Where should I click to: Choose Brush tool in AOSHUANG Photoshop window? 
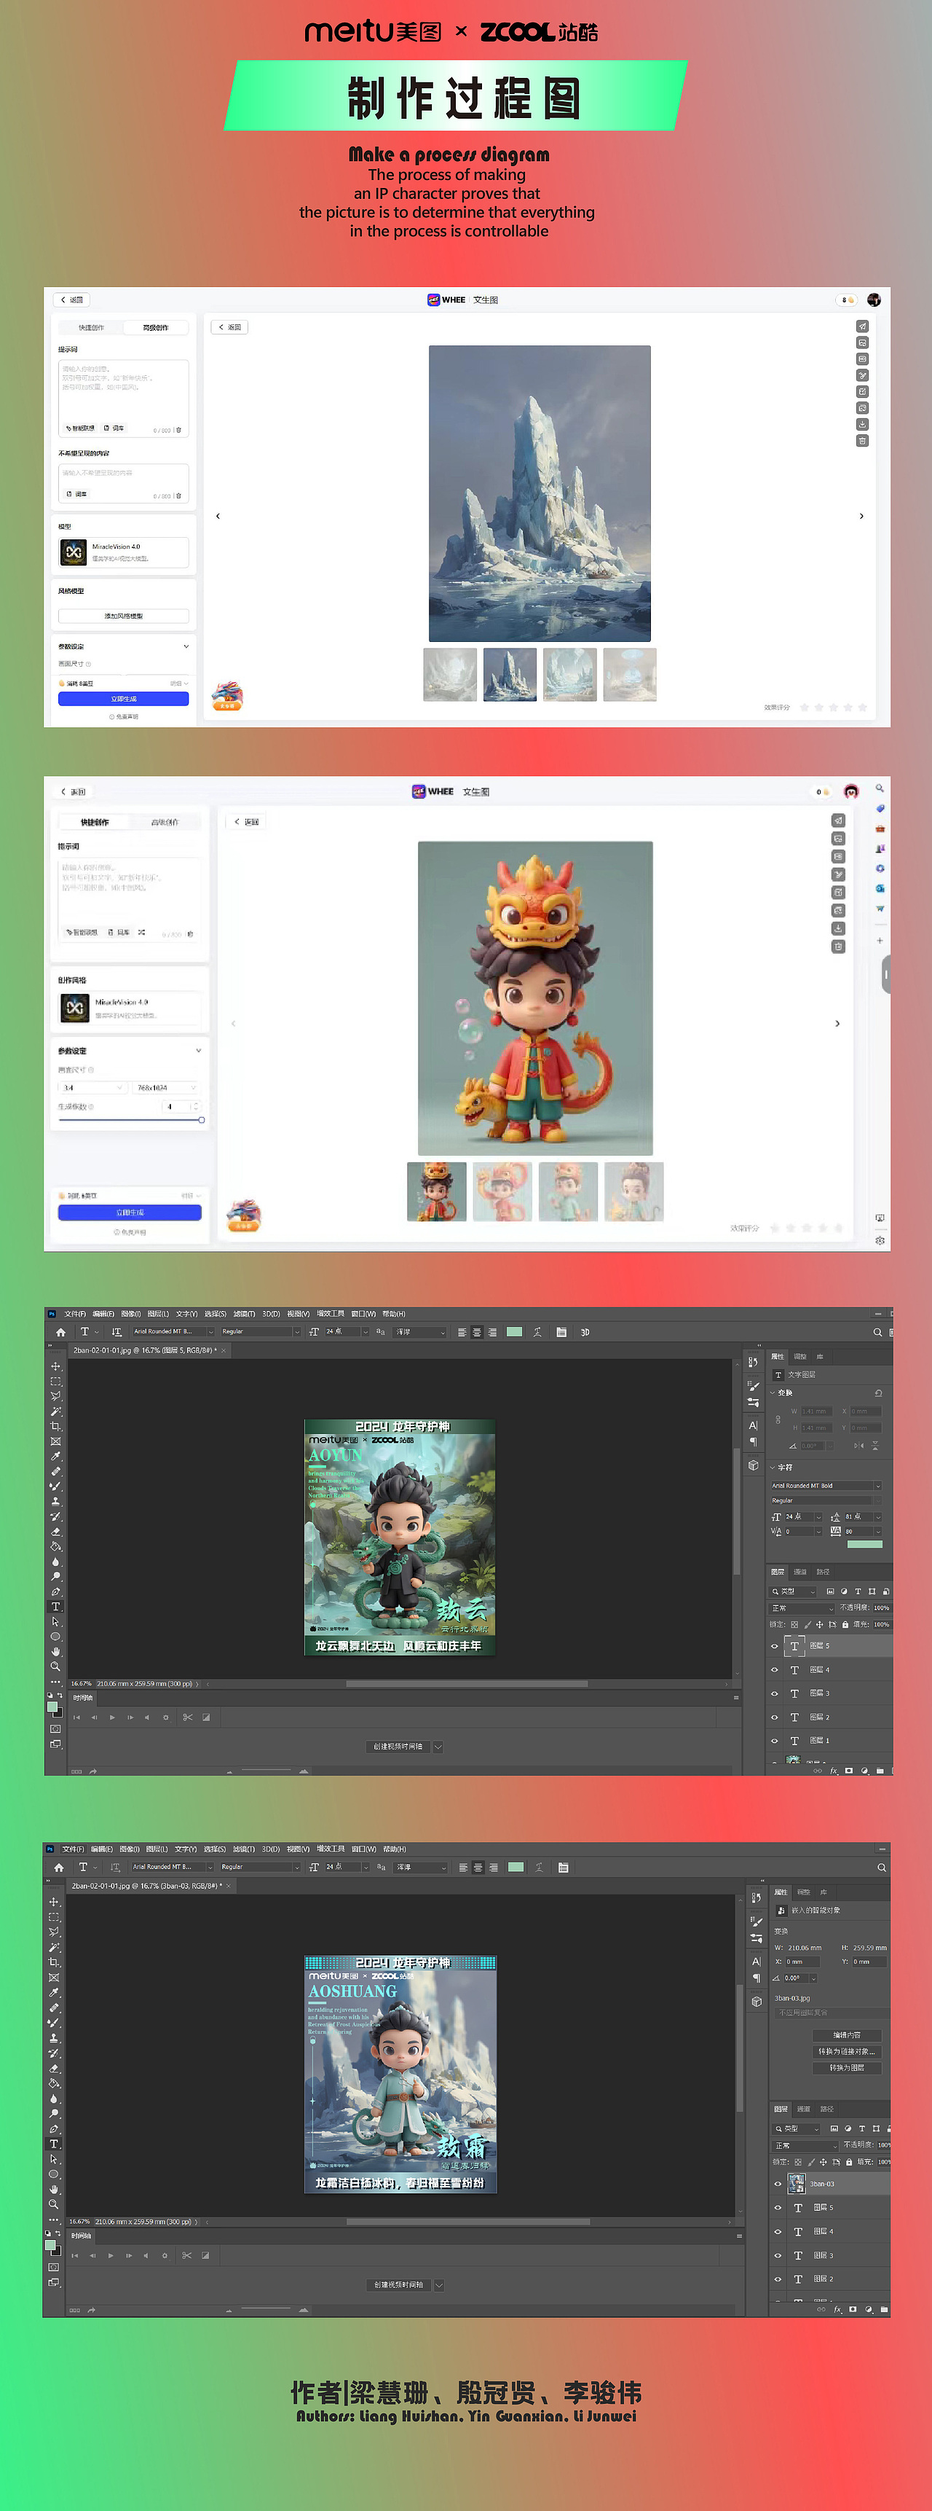click(55, 2023)
